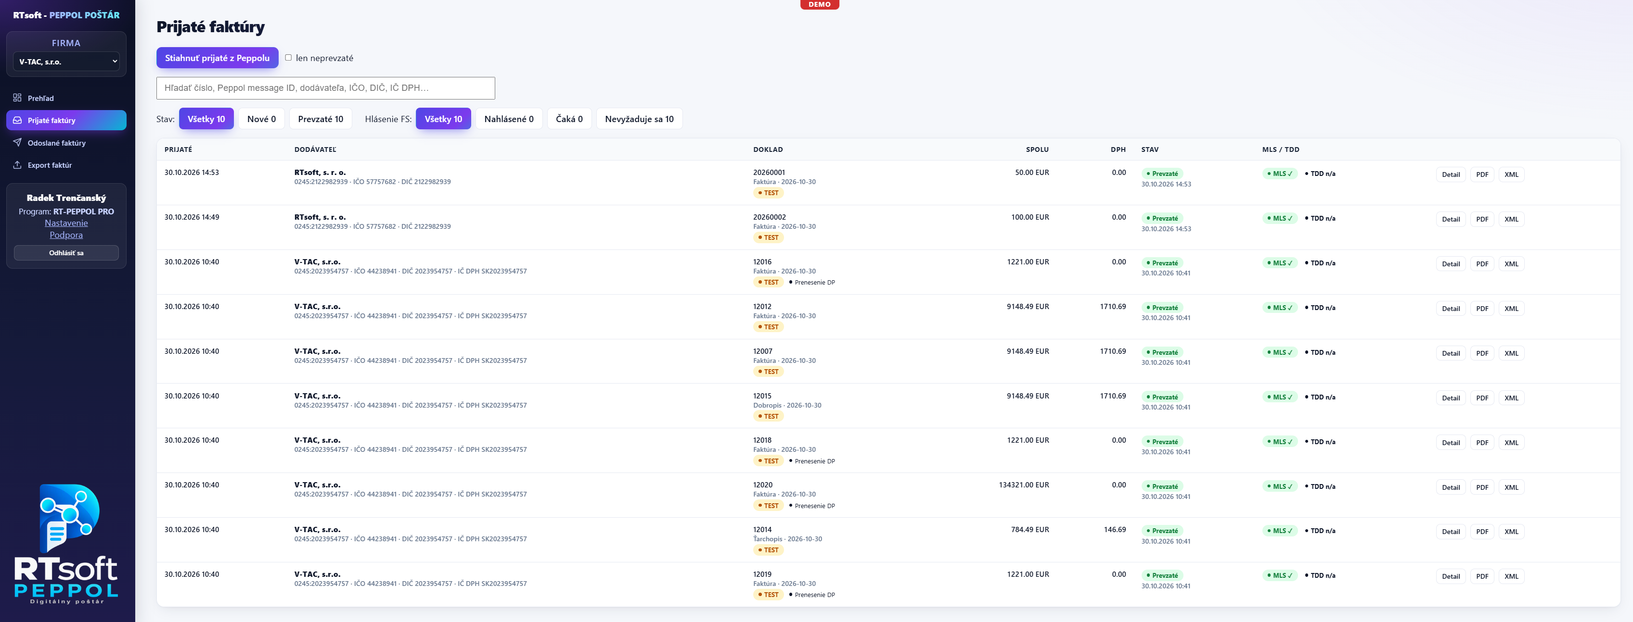Filter Hlásenie FS by 'Čaká 0'
Viewport: 1633px width, 622px height.
[x=568, y=118]
